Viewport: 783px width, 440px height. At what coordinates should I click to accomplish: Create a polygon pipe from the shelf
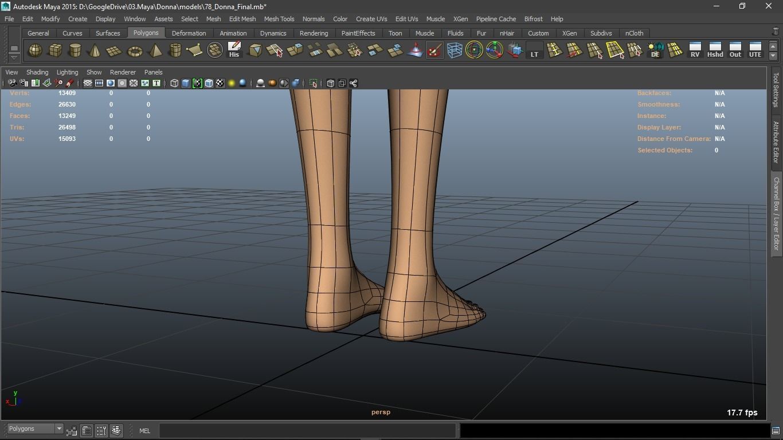coord(175,50)
